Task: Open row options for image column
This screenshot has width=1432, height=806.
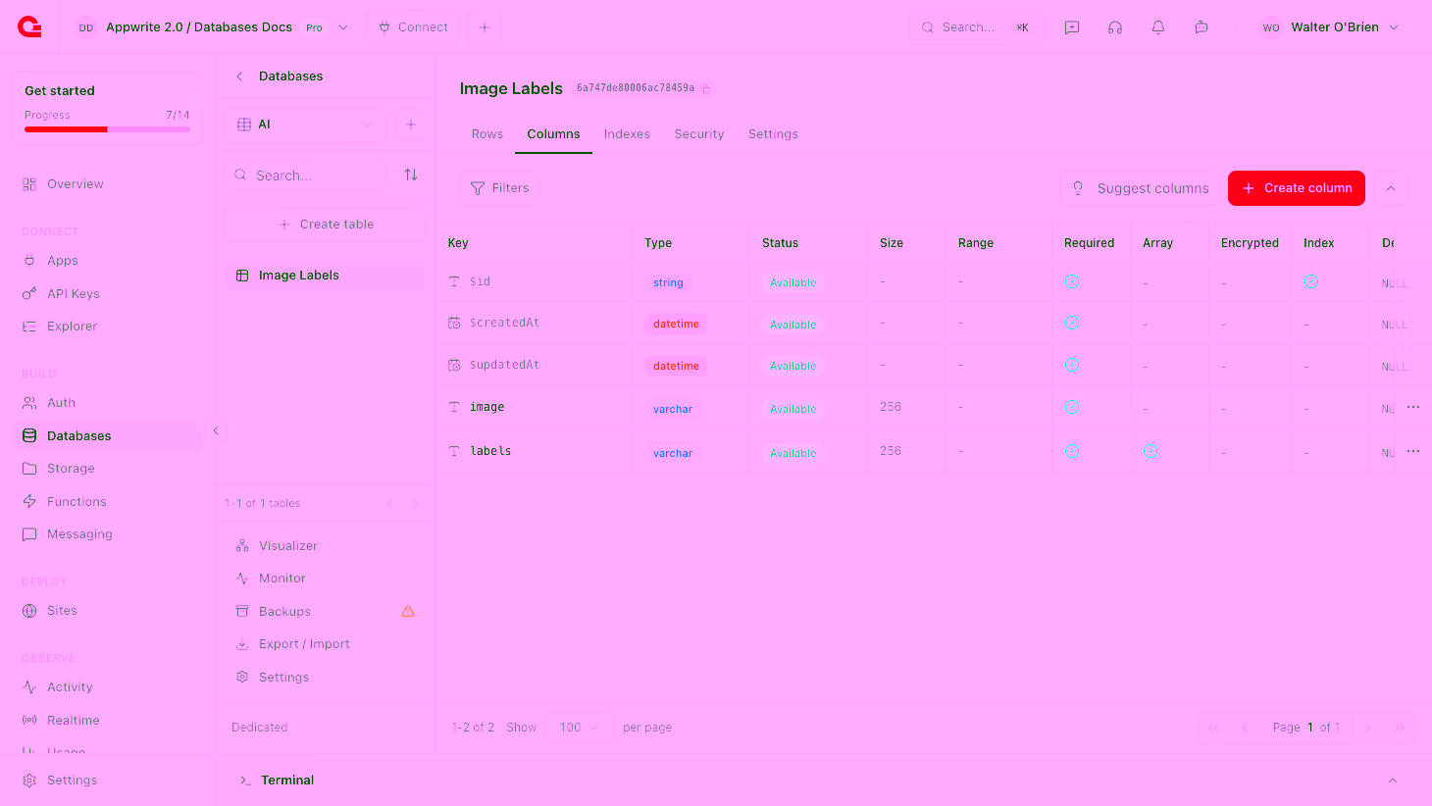Action: pyautogui.click(x=1413, y=407)
